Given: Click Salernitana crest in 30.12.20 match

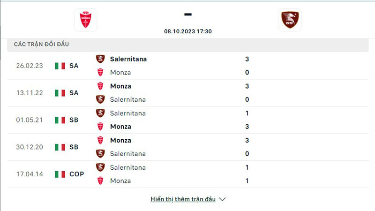Looking at the screenshot, I should coord(100,154).
